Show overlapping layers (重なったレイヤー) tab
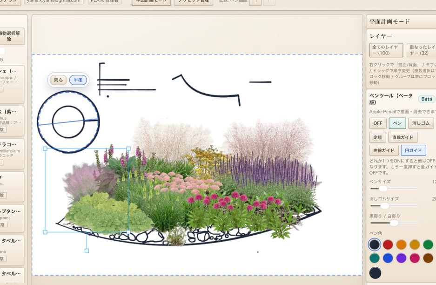Screen dimensions: 436x285 [x=422, y=50]
